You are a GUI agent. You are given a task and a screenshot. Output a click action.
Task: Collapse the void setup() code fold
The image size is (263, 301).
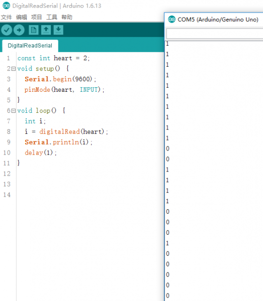click(x=14, y=69)
